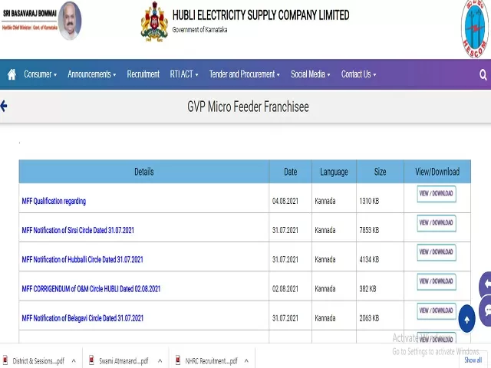Click Show all in downloads bar
The image size is (491, 368).
pos(473,360)
